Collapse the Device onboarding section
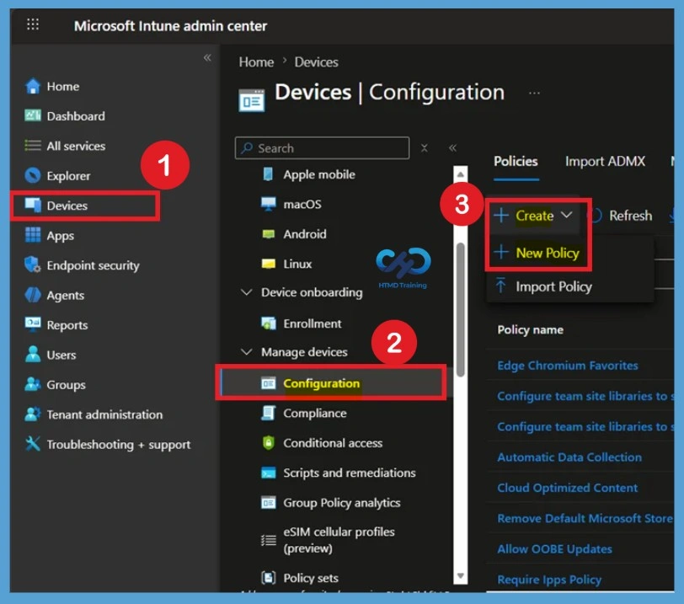The image size is (684, 604). pyautogui.click(x=247, y=291)
